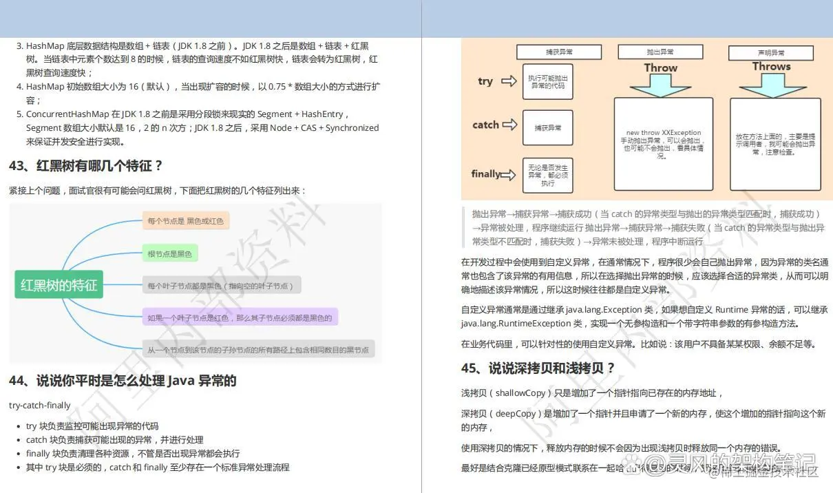Viewport: 833px width, 493px height.
Task: Click list item 3 about HashMap 底层数据结构
Action: point(202,59)
